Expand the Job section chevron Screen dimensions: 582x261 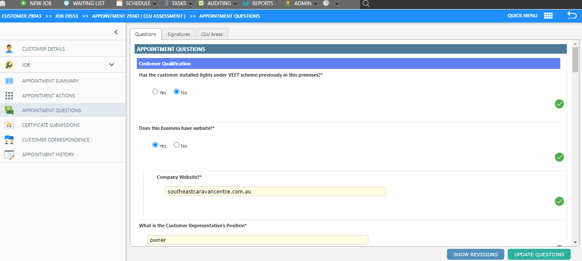112,65
